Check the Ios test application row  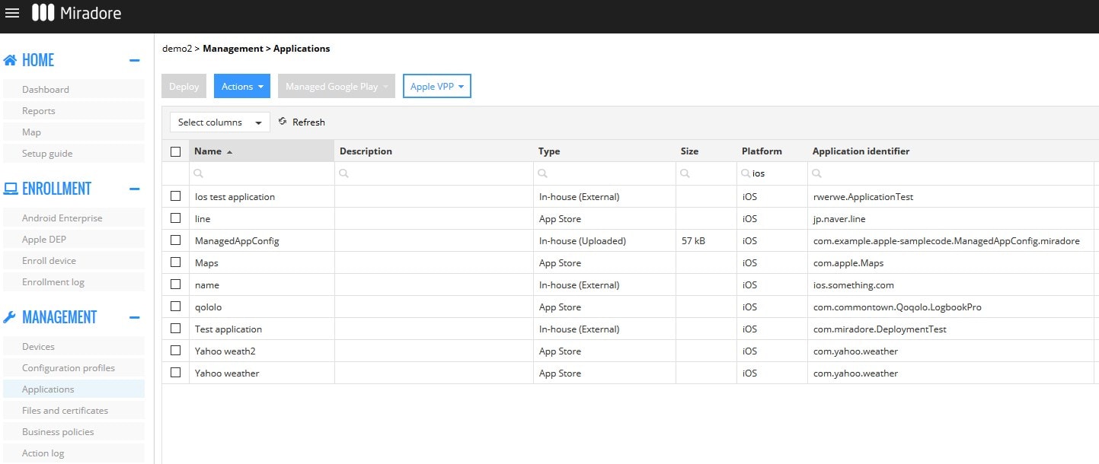click(x=176, y=196)
